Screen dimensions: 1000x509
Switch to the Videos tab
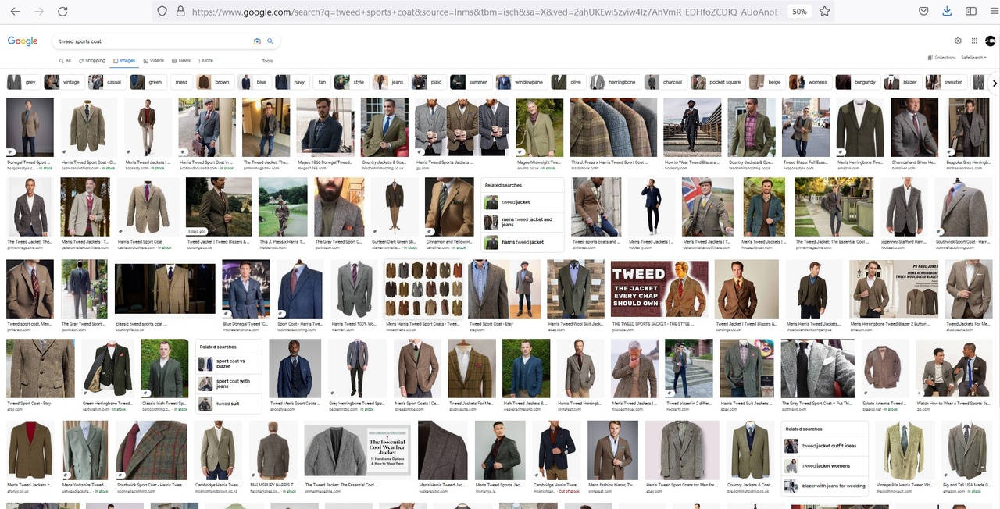coord(154,61)
